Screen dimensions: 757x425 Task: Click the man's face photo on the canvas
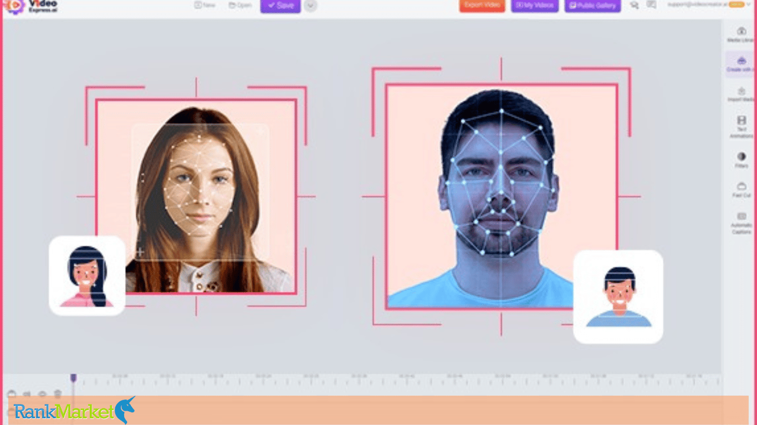(502, 196)
